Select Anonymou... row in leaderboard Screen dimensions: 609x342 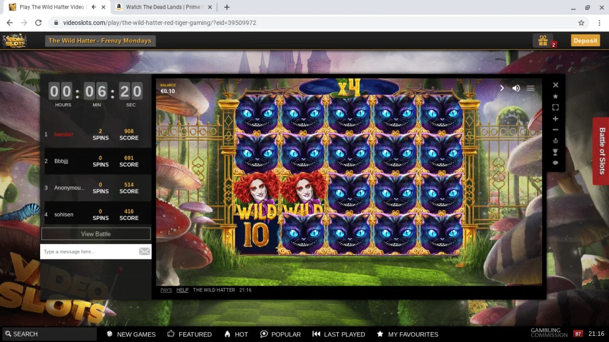tap(96, 188)
